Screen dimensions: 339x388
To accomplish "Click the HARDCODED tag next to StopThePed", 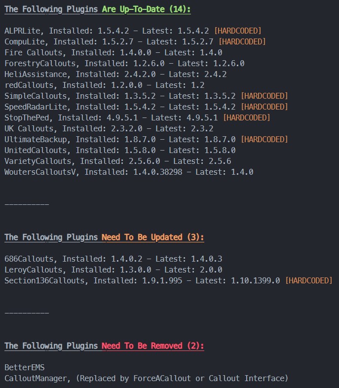I will click(247, 117).
